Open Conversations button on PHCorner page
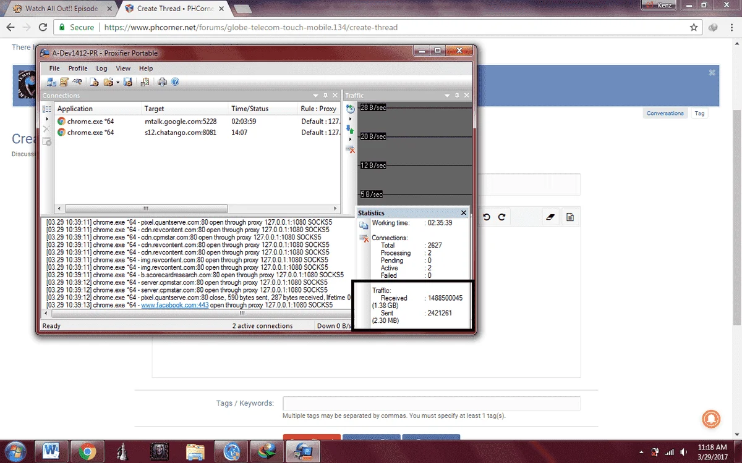 click(x=665, y=114)
